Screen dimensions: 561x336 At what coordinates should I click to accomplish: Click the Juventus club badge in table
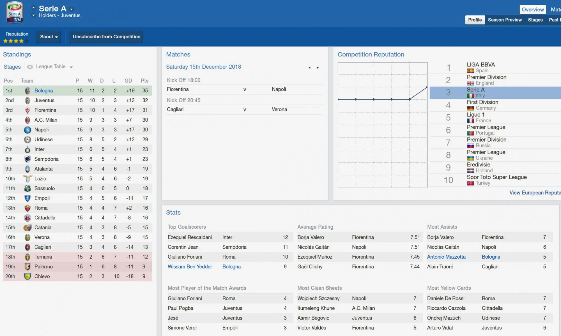27,100
